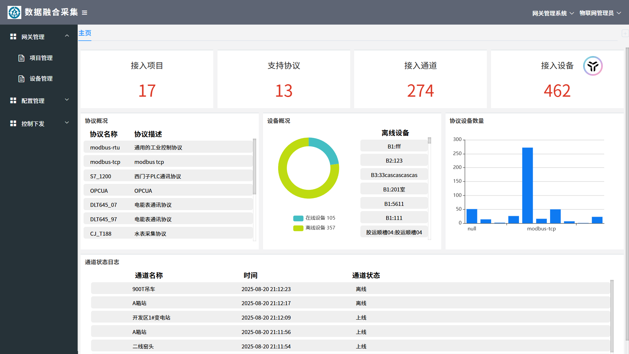Collapse the 网关管理 menu chevron
629x354 pixels.
(67, 36)
